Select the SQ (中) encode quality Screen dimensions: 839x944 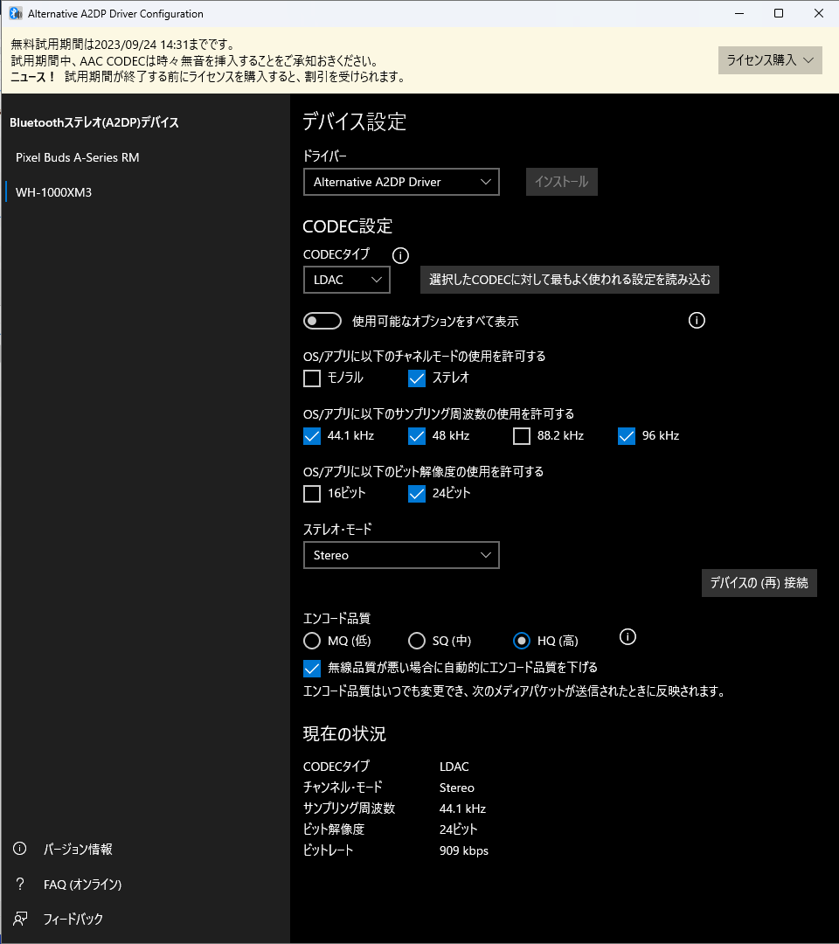[x=417, y=641]
